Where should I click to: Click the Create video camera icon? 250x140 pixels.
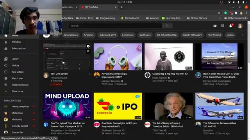(x=215, y=26)
